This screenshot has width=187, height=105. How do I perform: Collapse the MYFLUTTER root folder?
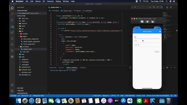click(x=21, y=16)
